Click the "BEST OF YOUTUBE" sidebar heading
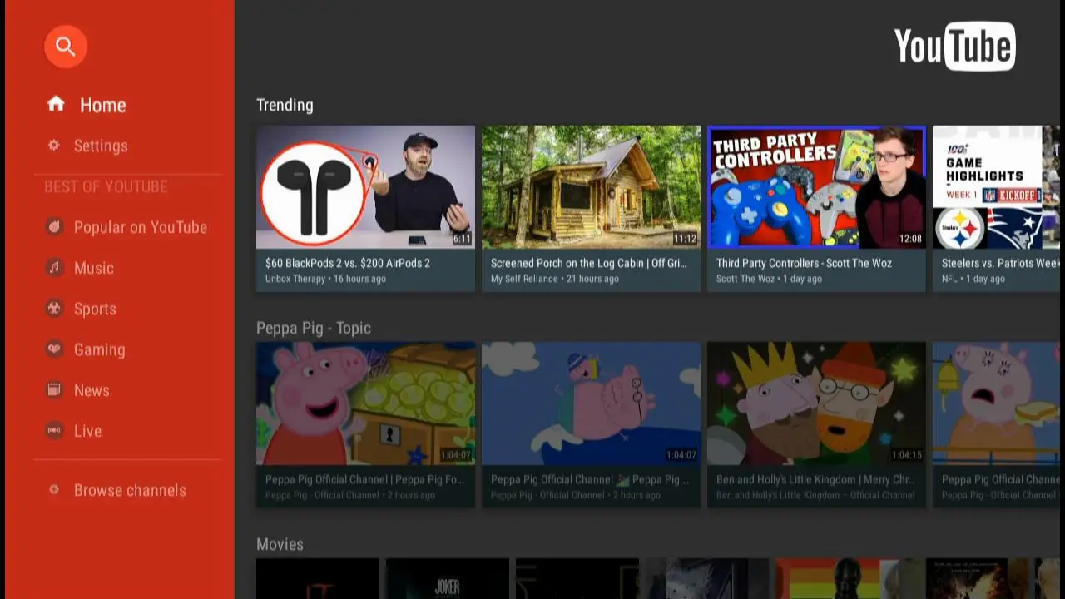This screenshot has height=599, width=1065. point(106,186)
